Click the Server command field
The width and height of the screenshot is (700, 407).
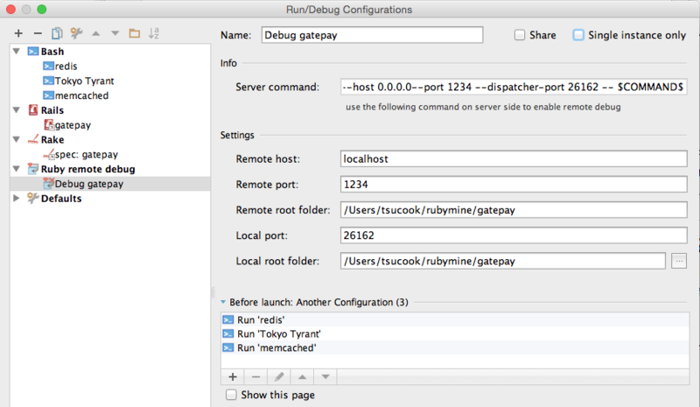[x=514, y=87]
